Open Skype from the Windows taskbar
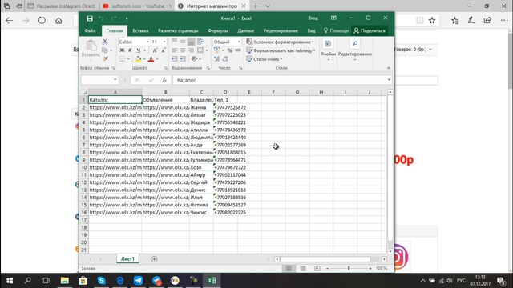The height and width of the screenshot is (288, 513). click(x=102, y=281)
